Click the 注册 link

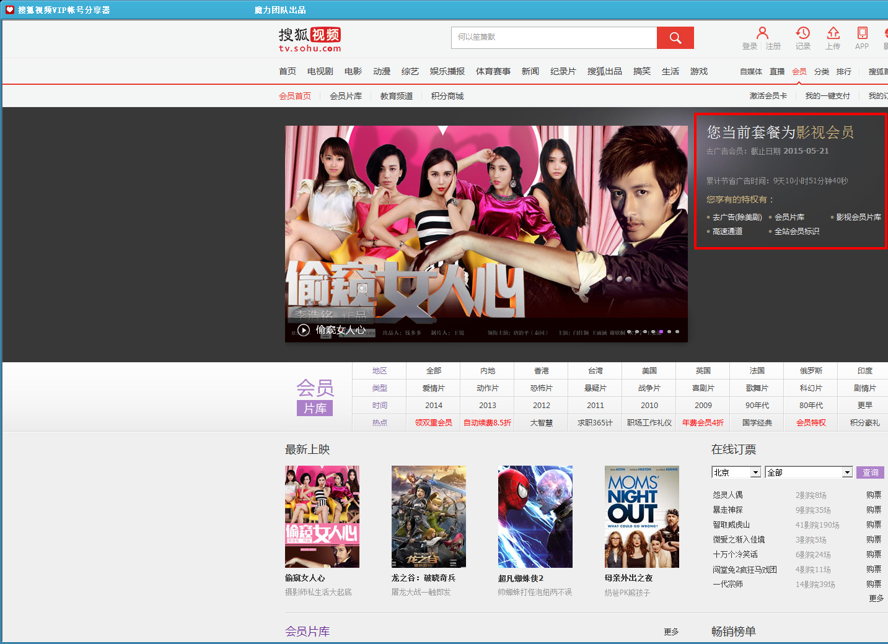click(773, 46)
